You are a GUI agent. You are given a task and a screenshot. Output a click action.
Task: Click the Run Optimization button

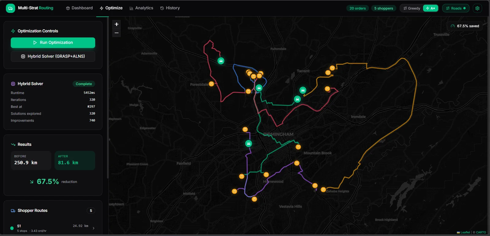pos(53,42)
